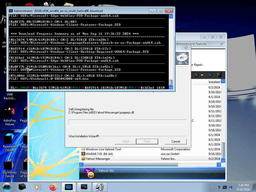Click the horizontal scrollbar thumb in programs list

(130, 165)
